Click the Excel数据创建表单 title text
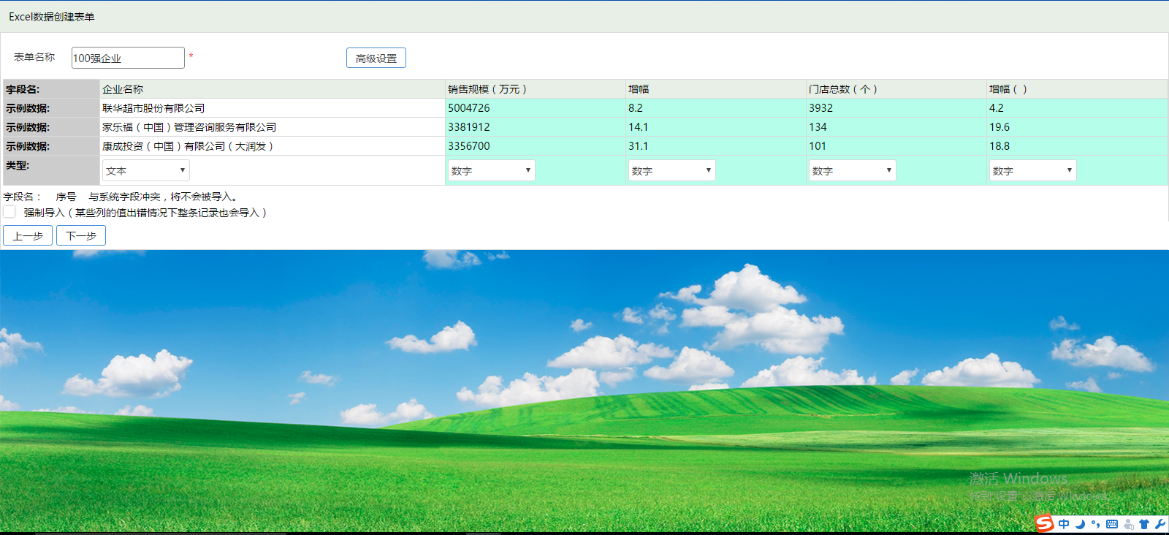 51,17
